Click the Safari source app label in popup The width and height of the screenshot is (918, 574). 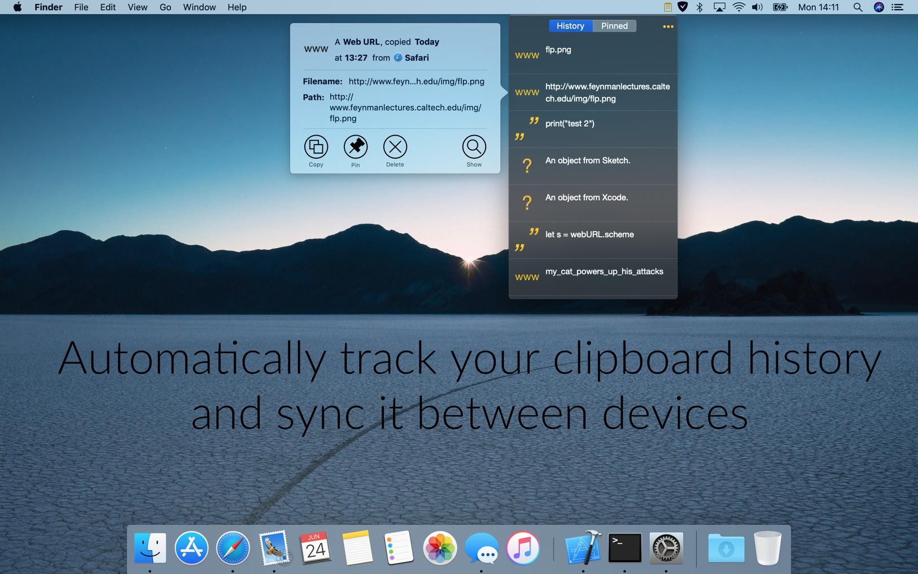[x=412, y=58]
